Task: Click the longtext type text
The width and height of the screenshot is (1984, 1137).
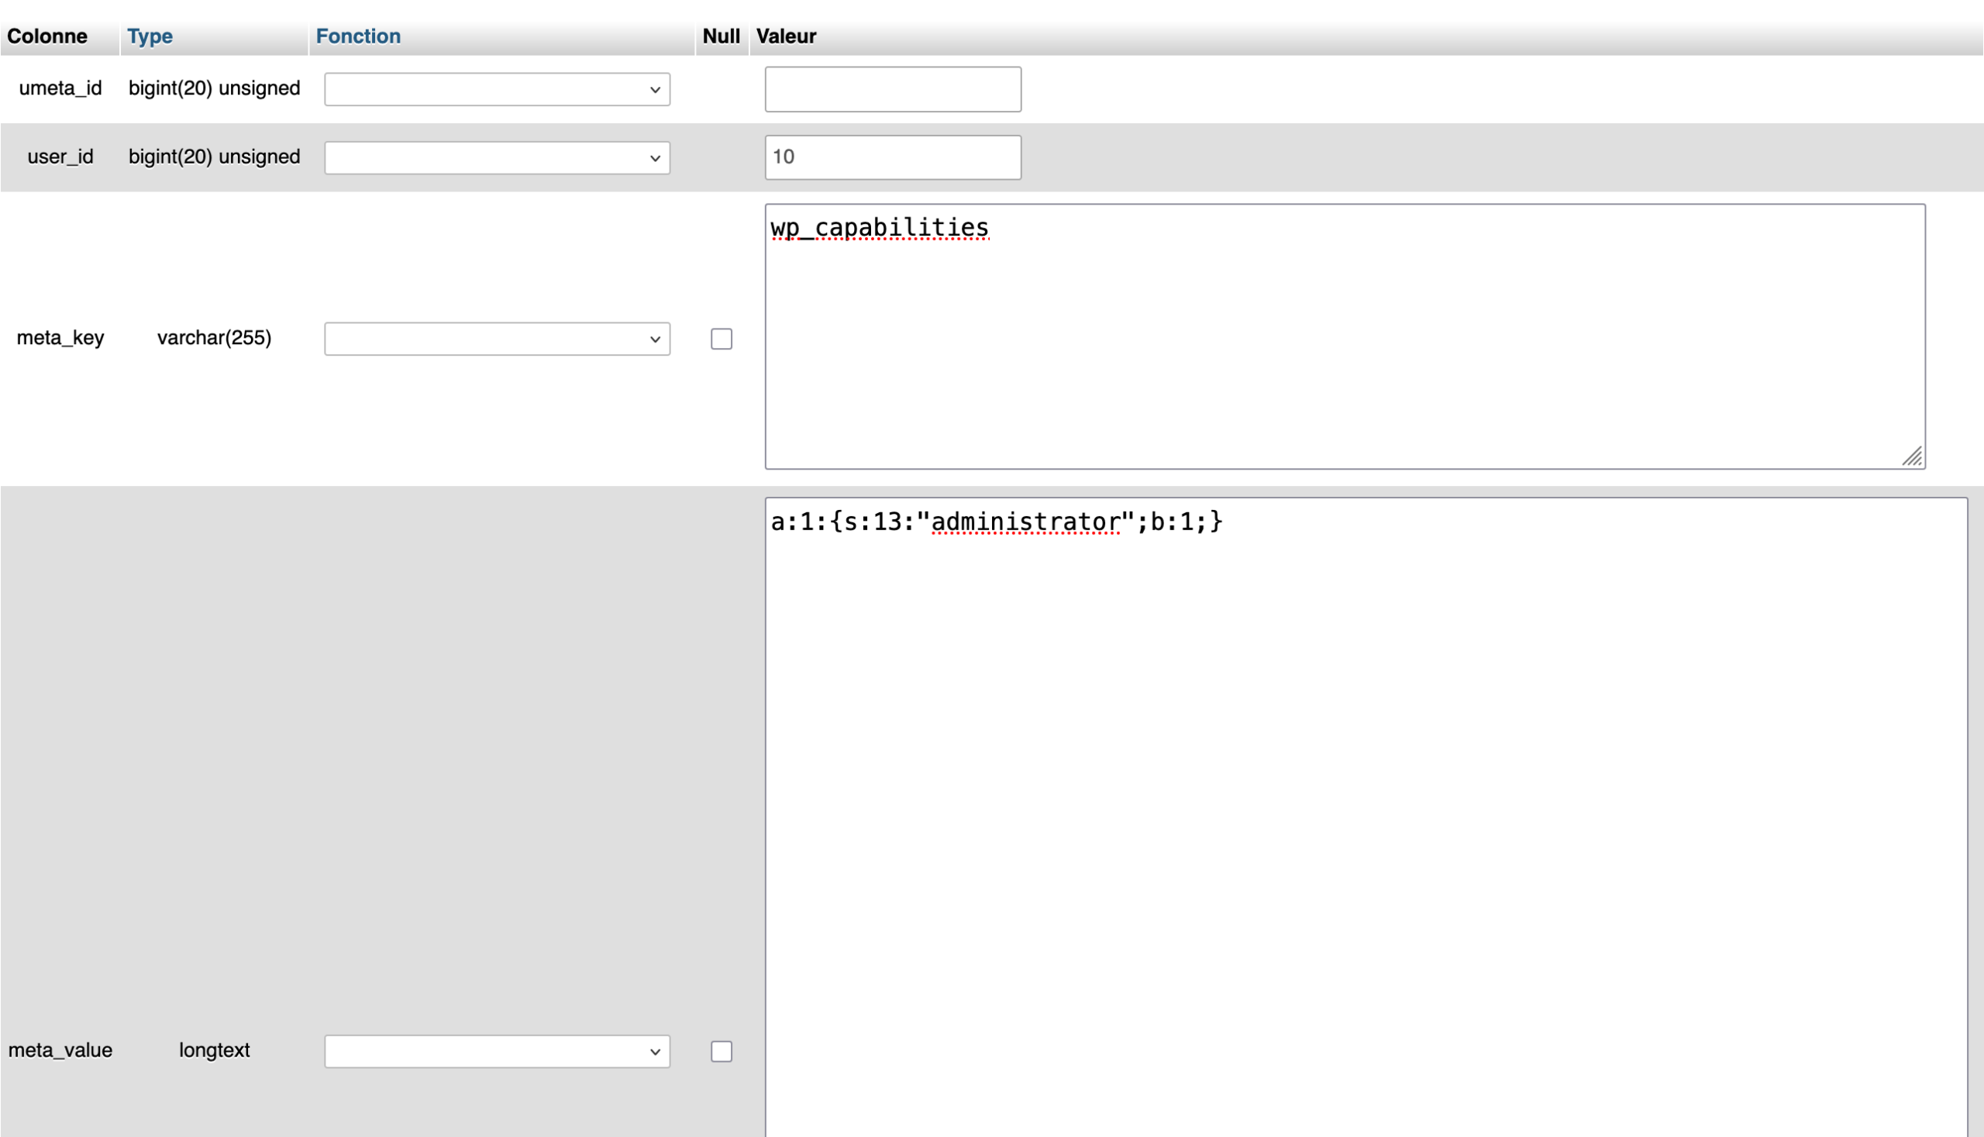Action: click(214, 1050)
